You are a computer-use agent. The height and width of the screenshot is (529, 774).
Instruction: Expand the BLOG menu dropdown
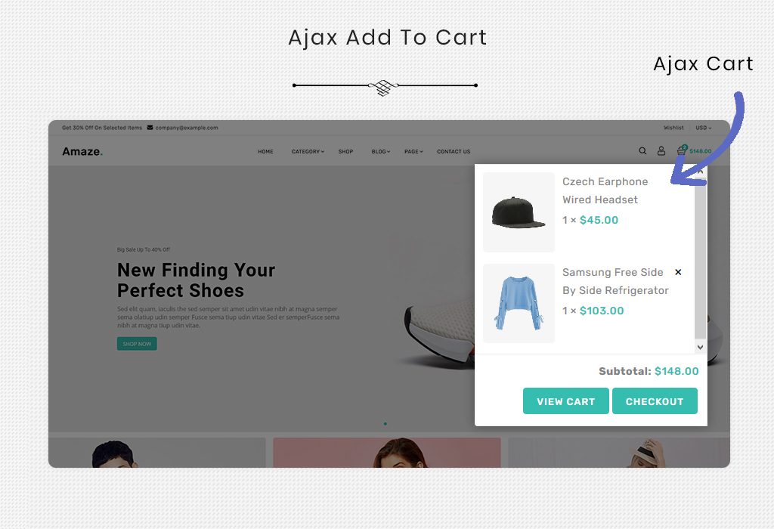pyautogui.click(x=381, y=151)
